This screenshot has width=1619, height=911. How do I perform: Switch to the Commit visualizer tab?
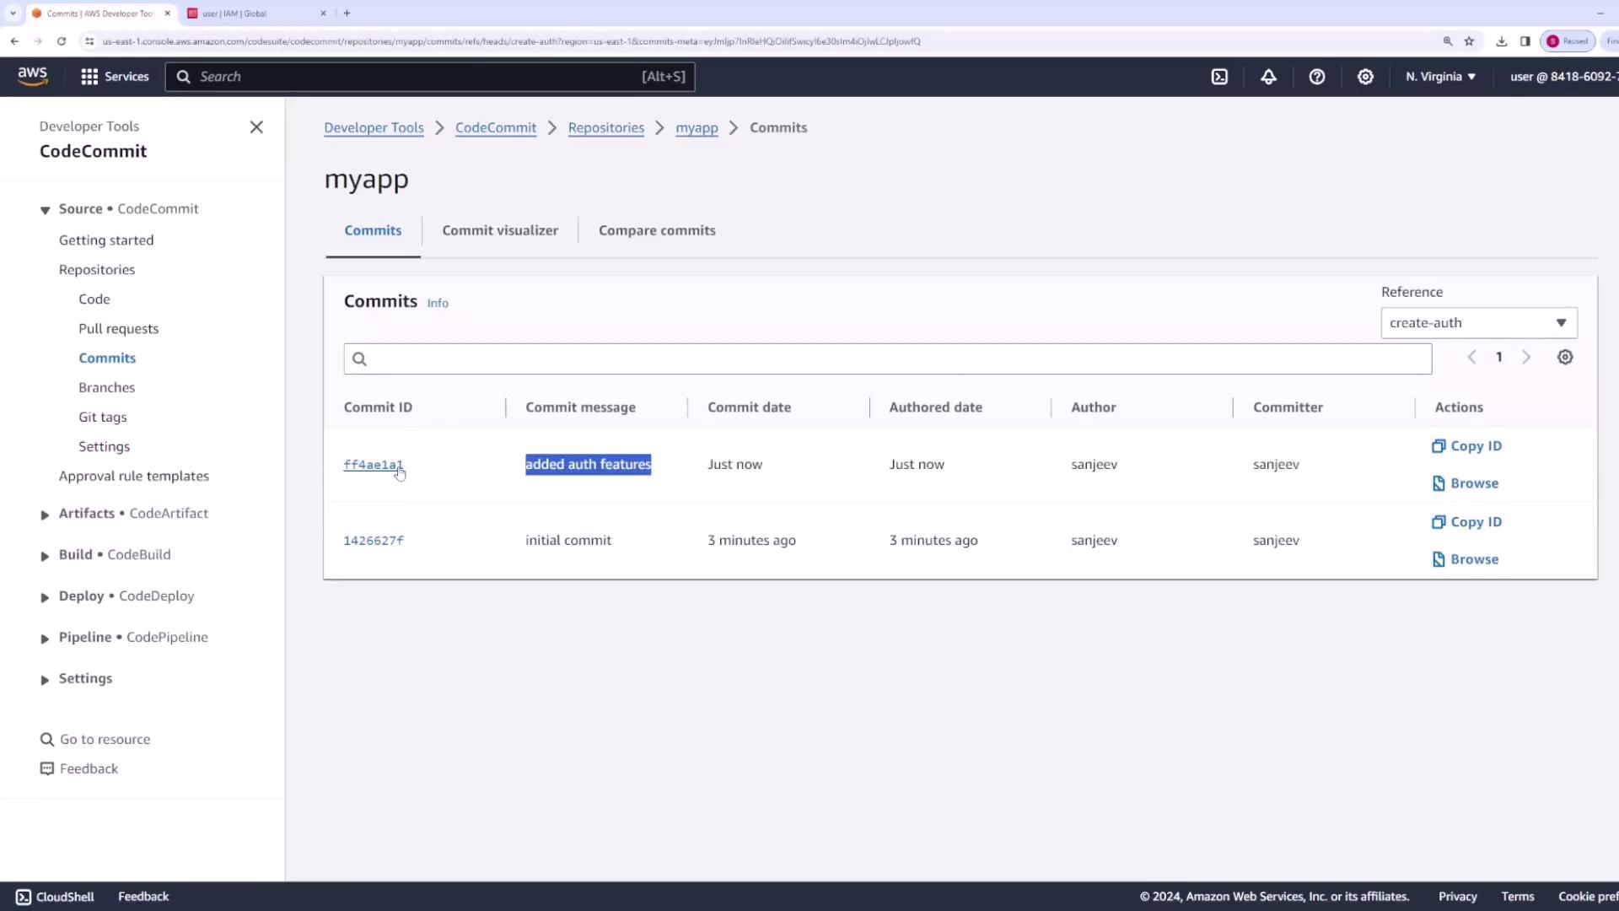[x=500, y=230]
